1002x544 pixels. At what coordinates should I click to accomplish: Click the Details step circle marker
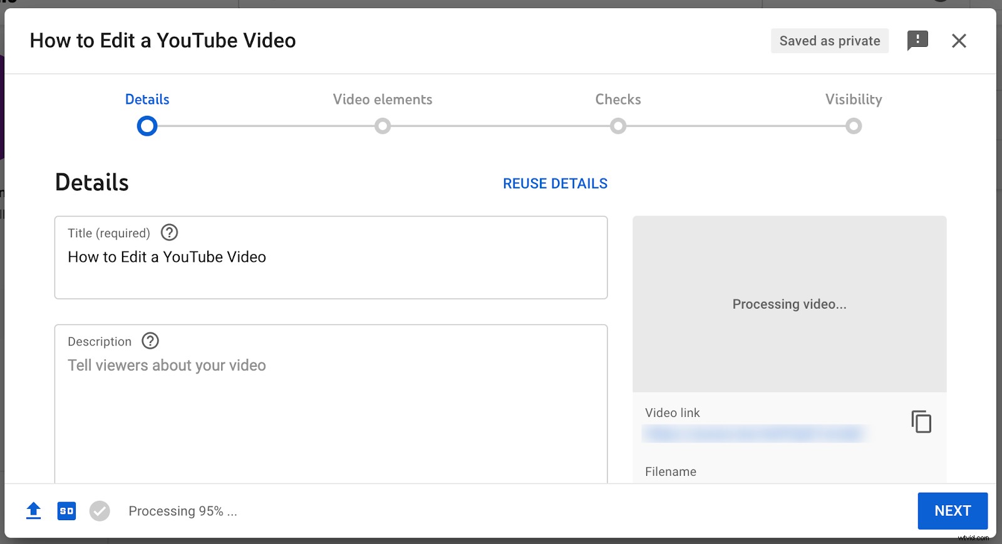[x=147, y=126]
